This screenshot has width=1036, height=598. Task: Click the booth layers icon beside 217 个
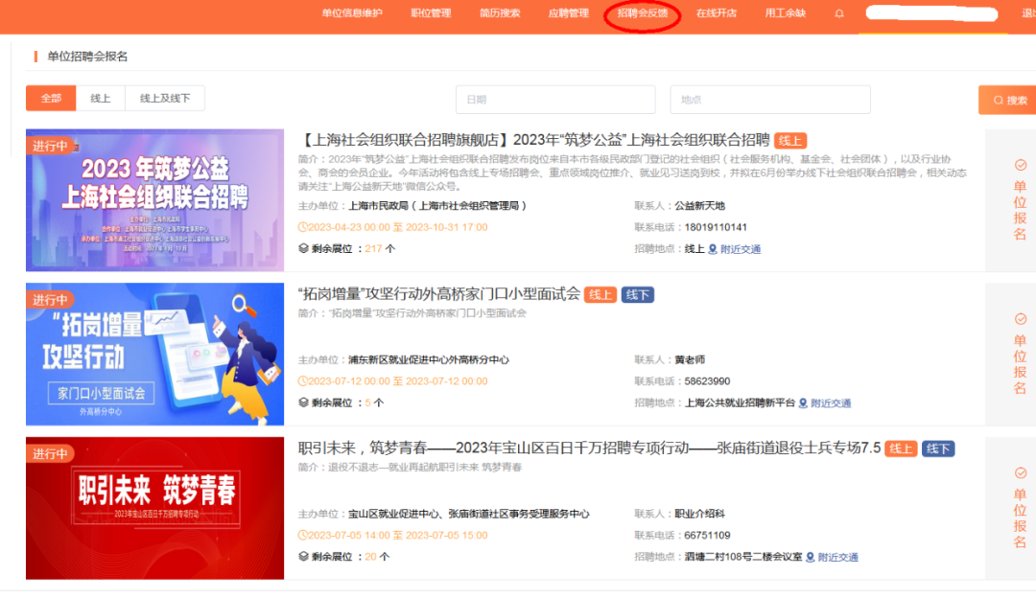click(303, 248)
